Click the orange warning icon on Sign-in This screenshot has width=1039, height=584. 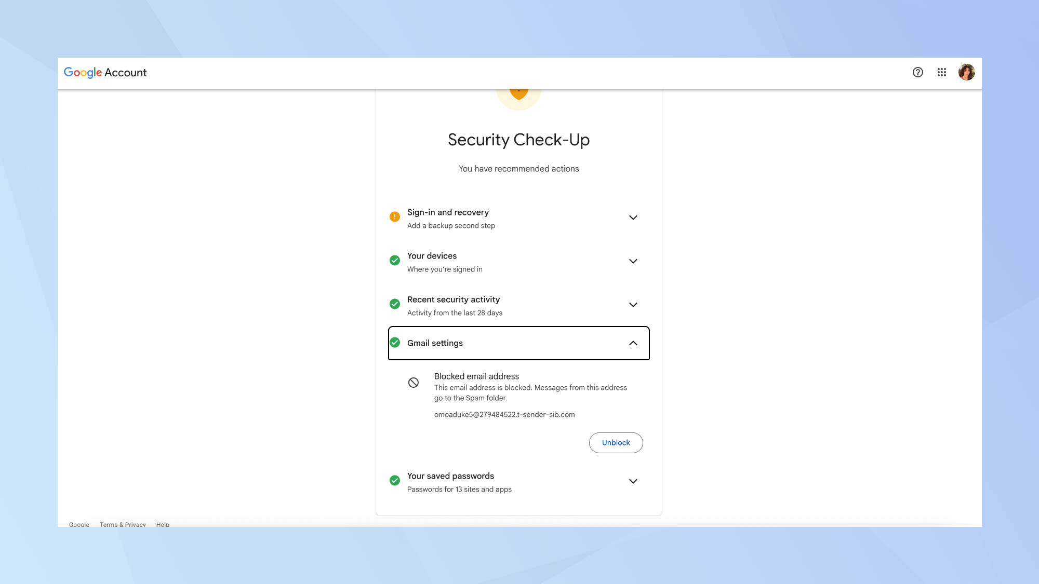[x=395, y=216]
